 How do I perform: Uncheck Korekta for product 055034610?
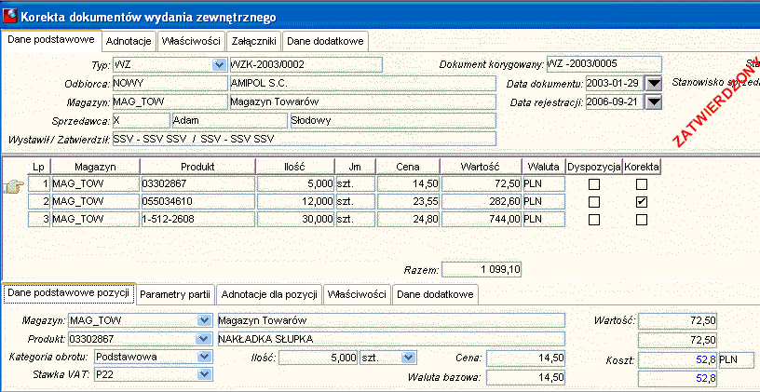click(642, 201)
